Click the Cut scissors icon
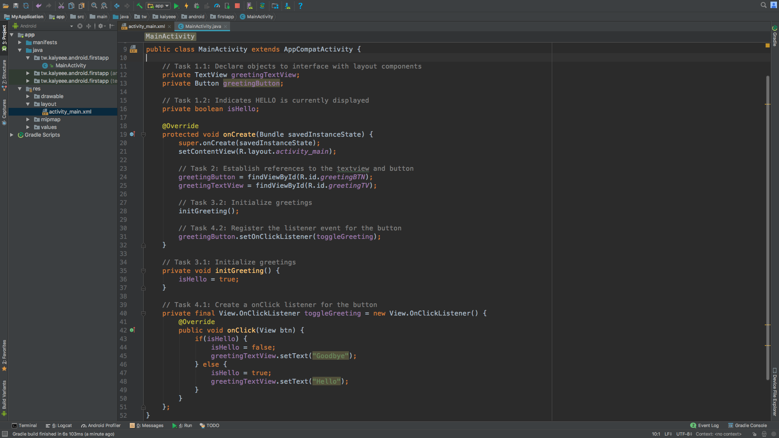 [61, 6]
